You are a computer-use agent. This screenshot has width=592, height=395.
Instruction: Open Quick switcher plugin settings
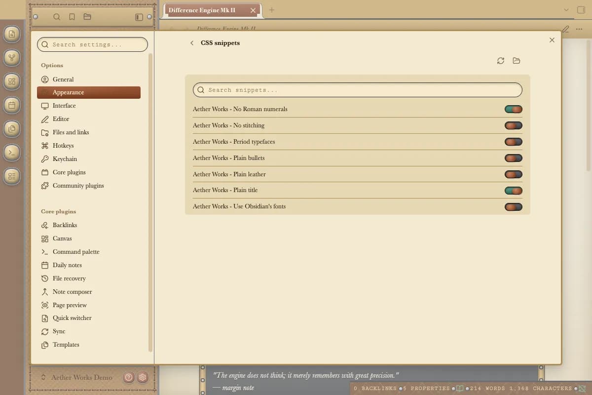(x=89, y=318)
